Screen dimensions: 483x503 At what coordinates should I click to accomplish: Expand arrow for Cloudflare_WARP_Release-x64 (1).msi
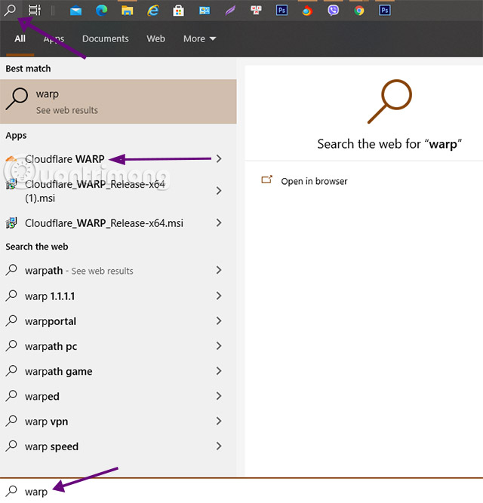tap(219, 191)
